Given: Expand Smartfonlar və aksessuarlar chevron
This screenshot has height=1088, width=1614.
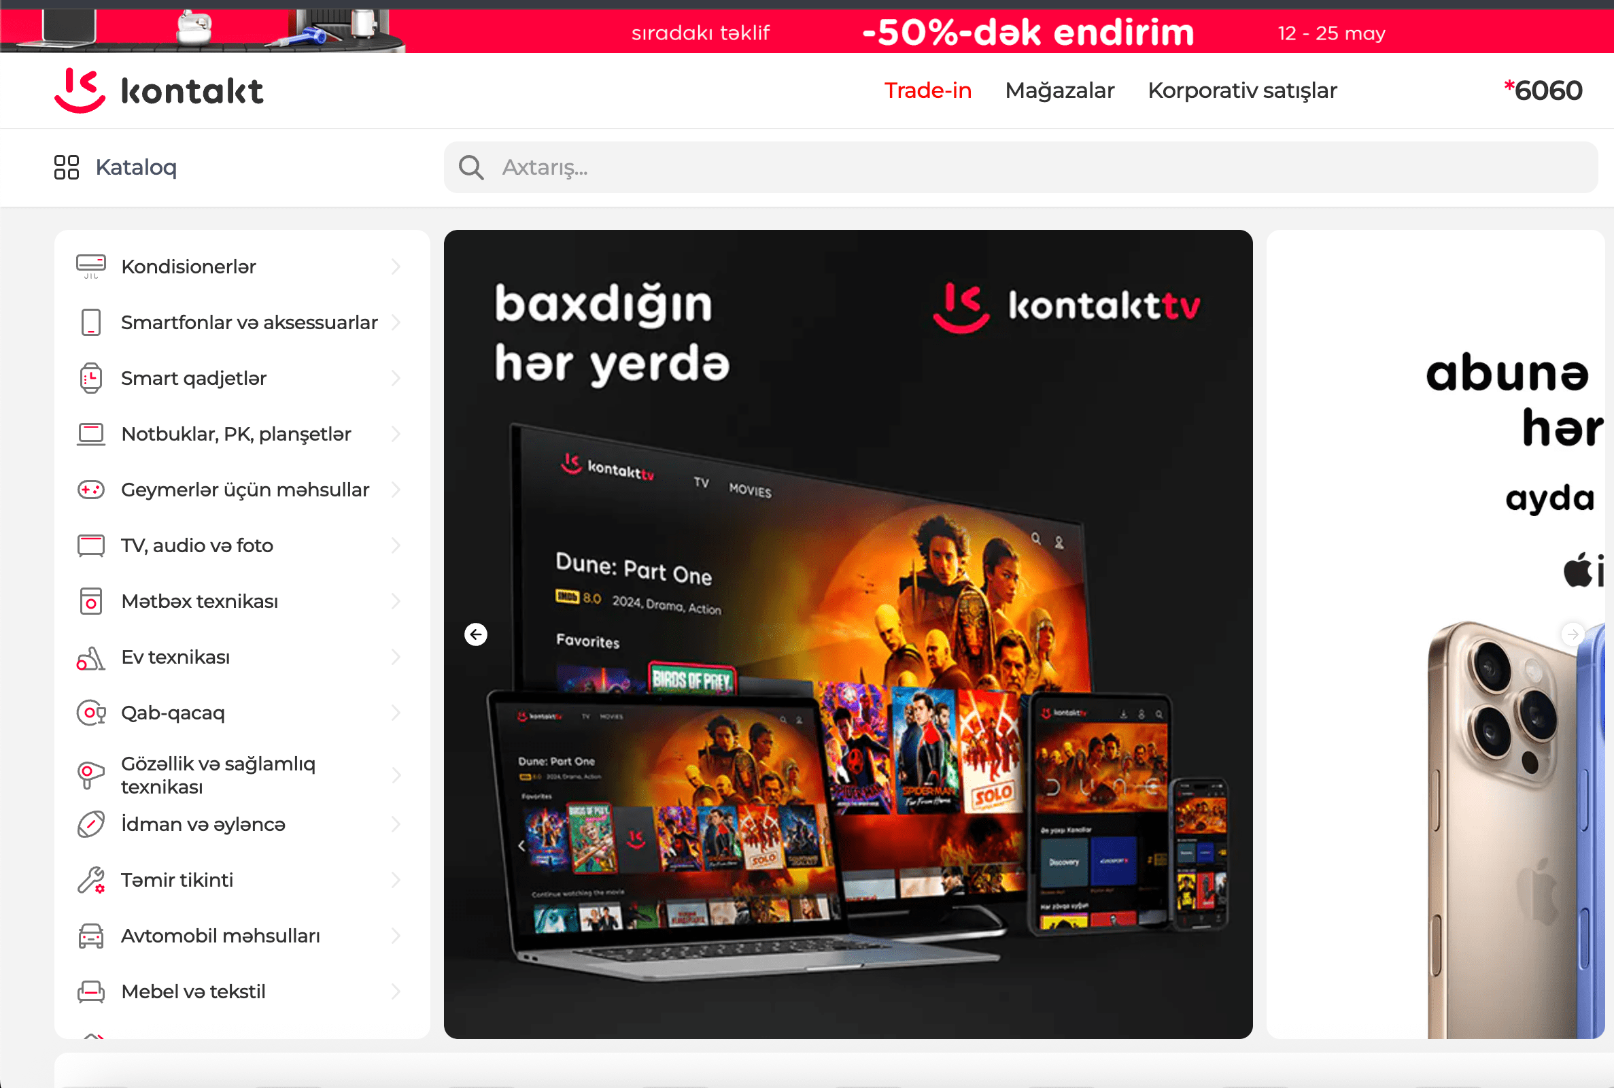Looking at the screenshot, I should pos(396,322).
